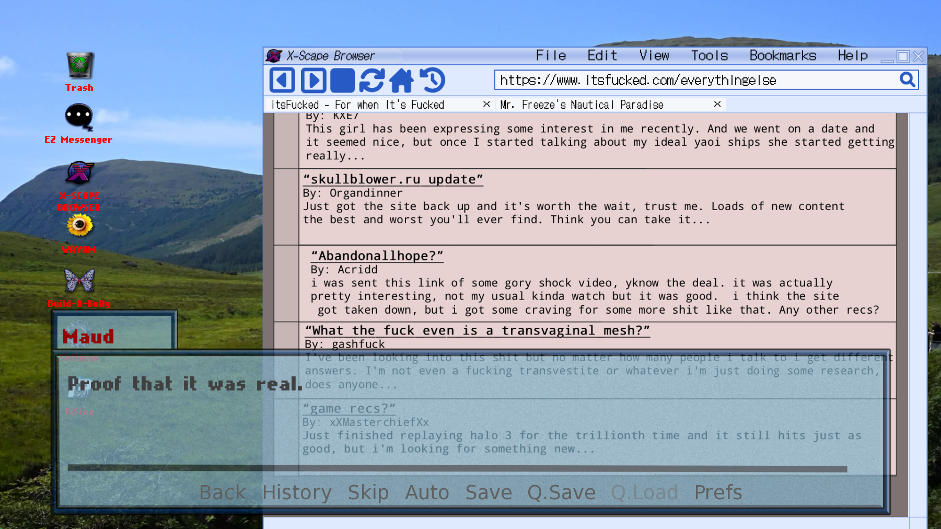Reload the page with the refresh icon

pos(372,80)
